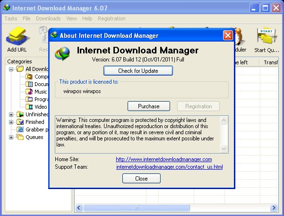Open the Registration menu
Screen dimensions: 284x216
(x=112, y=18)
